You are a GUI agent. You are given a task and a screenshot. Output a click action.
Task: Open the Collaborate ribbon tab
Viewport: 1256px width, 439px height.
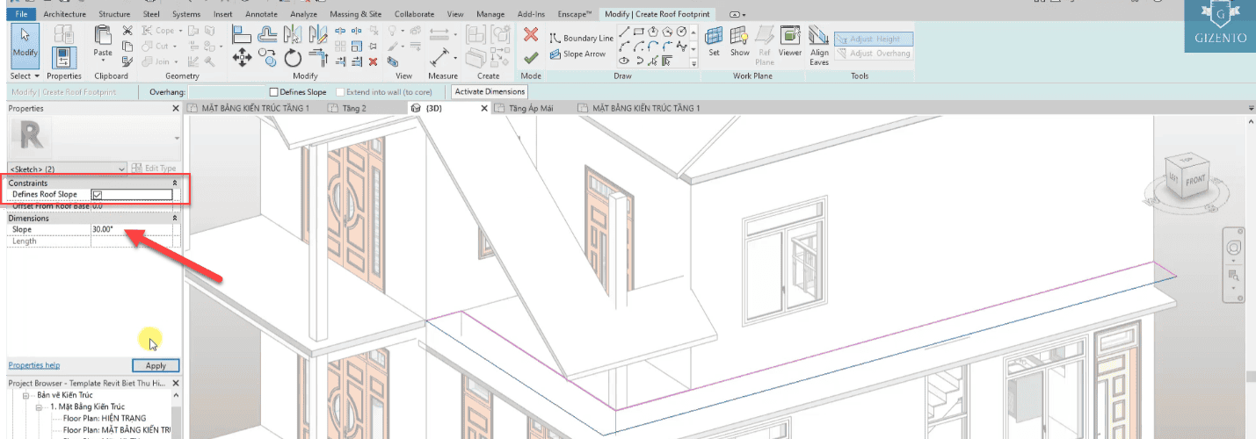414,15
